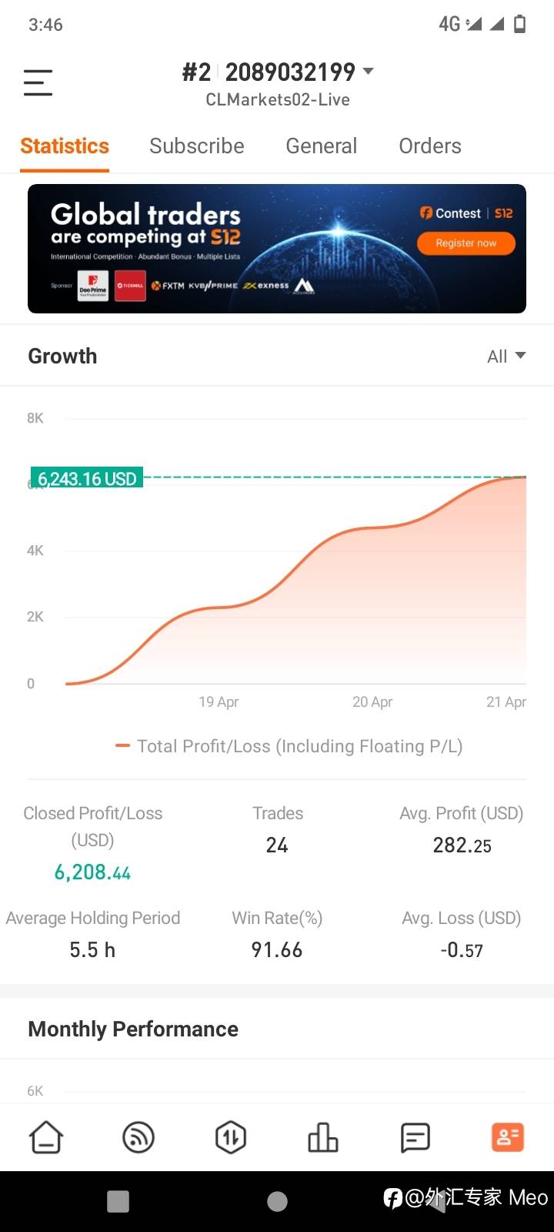This screenshot has width=554, height=1232.
Task: Open the Orders tab
Action: [430, 146]
